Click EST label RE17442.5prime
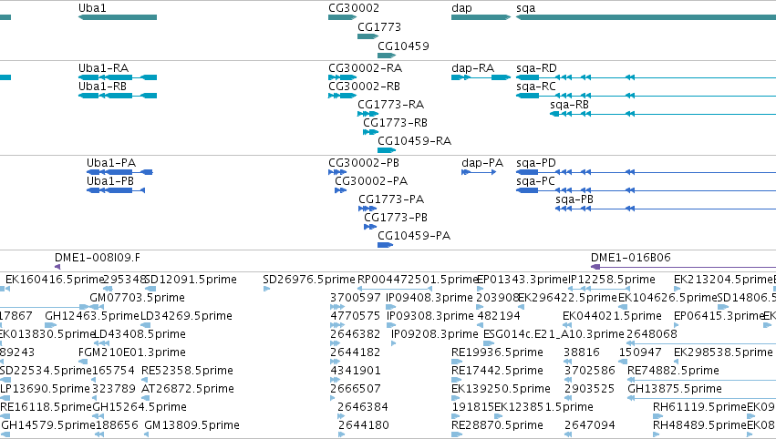 point(497,371)
